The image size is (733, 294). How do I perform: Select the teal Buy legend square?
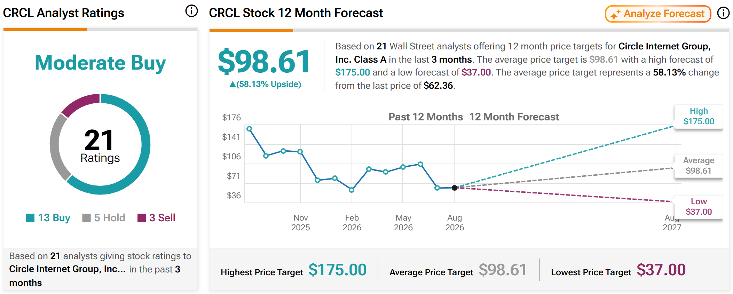(x=30, y=218)
